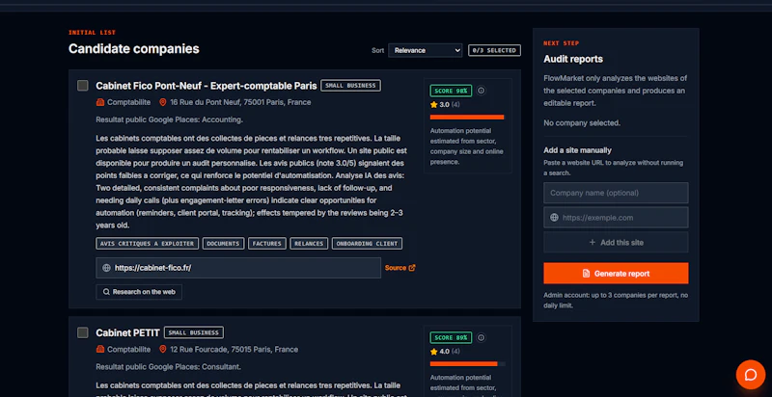Click 'Resultat public Google Places: Accounting.' text
Image resolution: width=772 pixels, height=397 pixels.
(170, 119)
